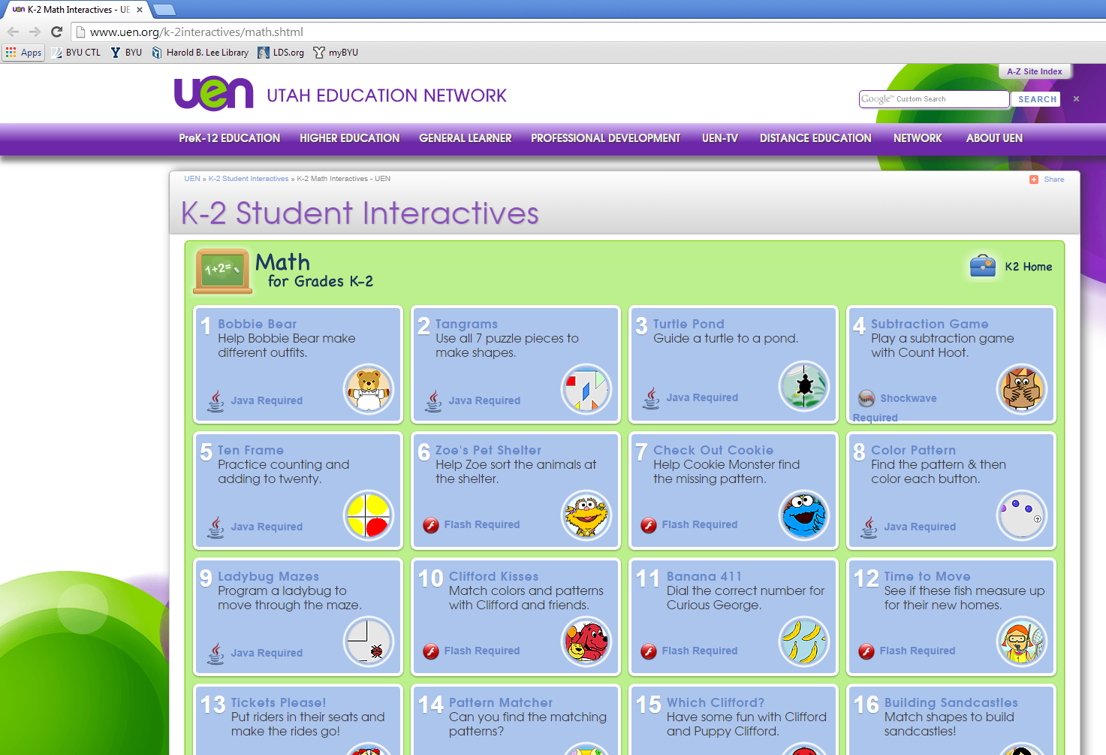Viewport: 1106px width, 755px height.
Task: Open the Tangrams puzzle pieces icon
Action: (x=586, y=389)
